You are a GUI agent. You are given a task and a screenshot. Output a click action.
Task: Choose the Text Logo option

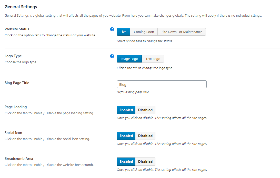[153, 59]
